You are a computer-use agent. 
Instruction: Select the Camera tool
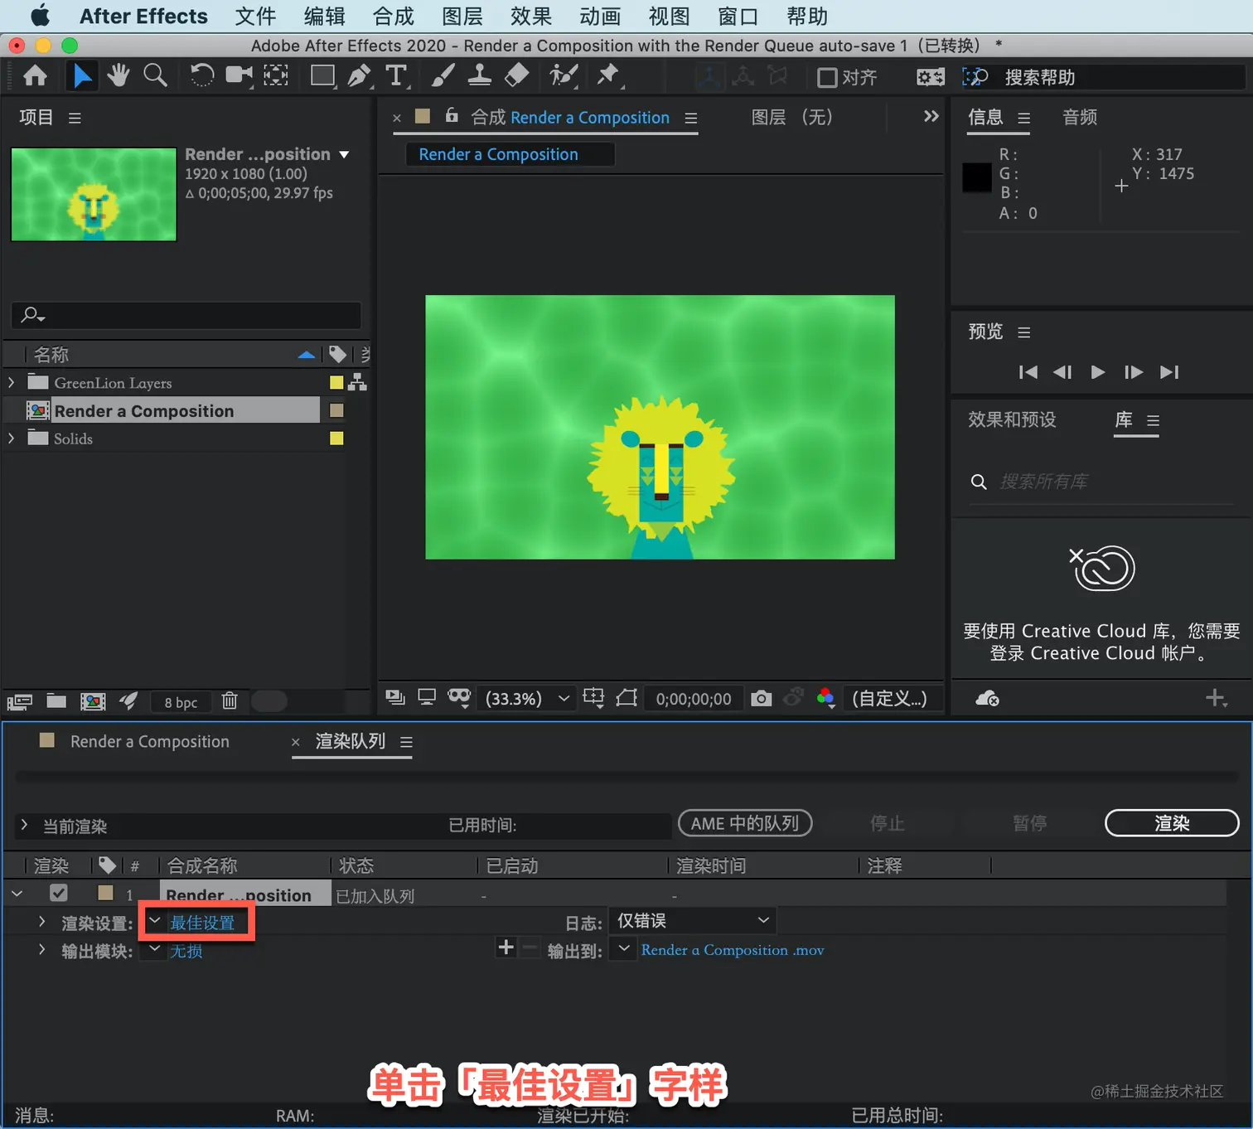[239, 75]
